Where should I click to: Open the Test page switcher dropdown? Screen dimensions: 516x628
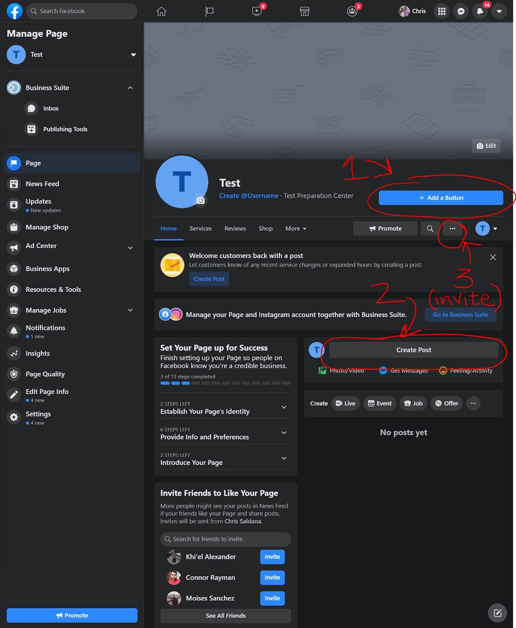133,55
